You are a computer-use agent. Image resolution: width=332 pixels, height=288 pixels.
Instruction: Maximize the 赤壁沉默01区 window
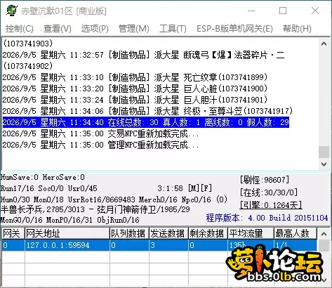pos(283,11)
